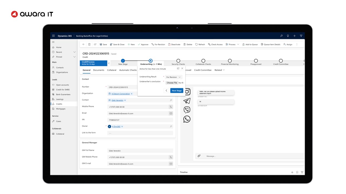
Task: Open the Dynamics 365 app launcher grid
Action: coord(53,36)
